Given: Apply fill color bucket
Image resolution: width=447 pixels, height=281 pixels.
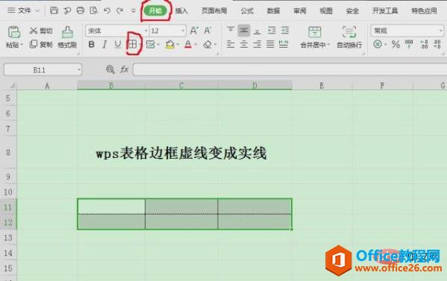Looking at the screenshot, I should tap(170, 45).
